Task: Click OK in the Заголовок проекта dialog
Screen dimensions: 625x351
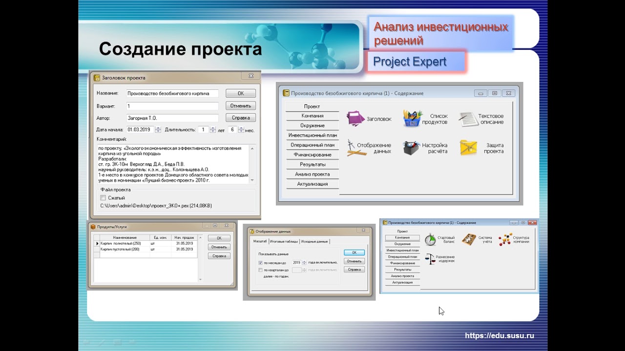Action: pos(240,93)
